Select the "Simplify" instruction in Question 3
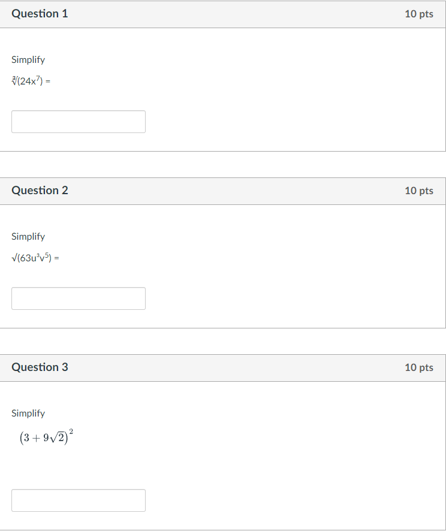Screen dimensions: 446x531 pyautogui.click(x=28, y=414)
